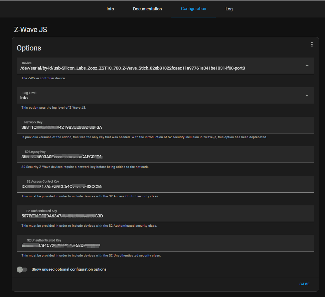Click 'S0 Security Z-Wave devices require' description
Image resolution: width=325 pixels, height=297 pixels.
point(85,167)
